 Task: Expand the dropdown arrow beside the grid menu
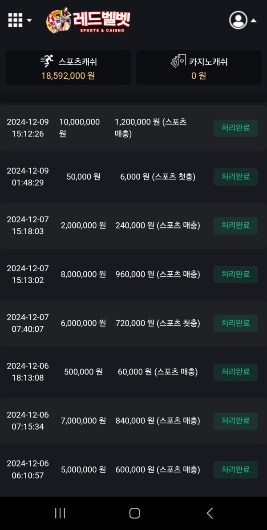click(28, 21)
